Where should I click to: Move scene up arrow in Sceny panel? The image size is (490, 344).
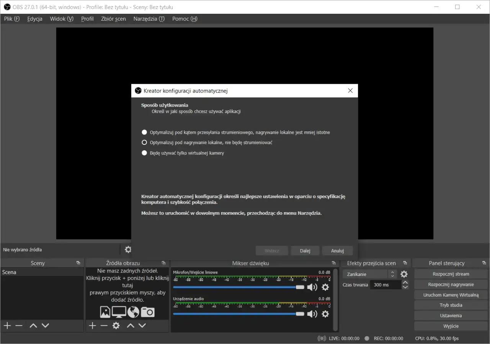[33, 326]
